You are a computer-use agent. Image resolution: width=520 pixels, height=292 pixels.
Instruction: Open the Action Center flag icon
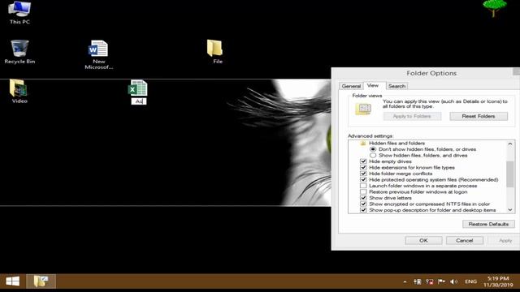[x=441, y=281]
